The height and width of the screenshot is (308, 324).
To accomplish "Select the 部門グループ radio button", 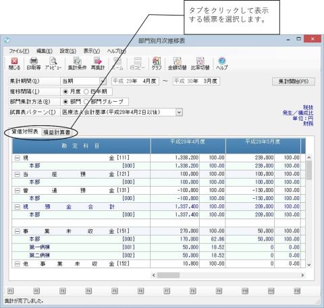I will coord(86,102).
